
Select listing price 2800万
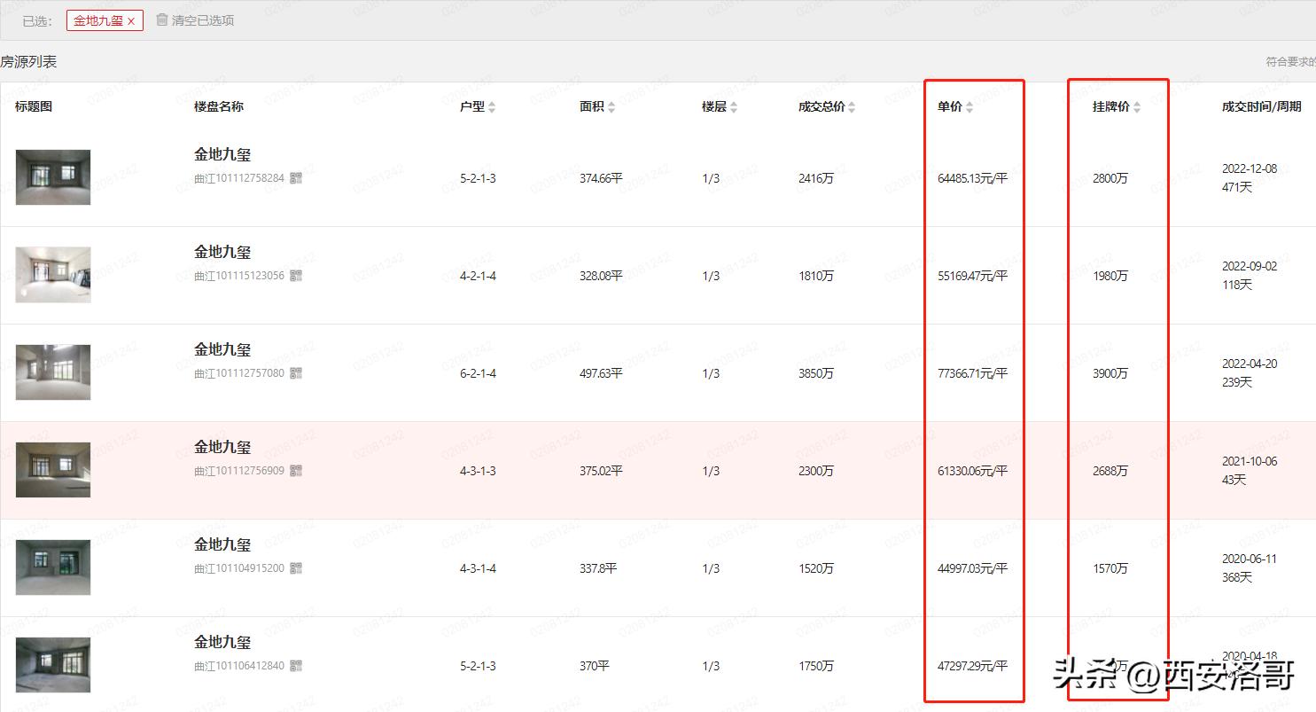pyautogui.click(x=1110, y=178)
